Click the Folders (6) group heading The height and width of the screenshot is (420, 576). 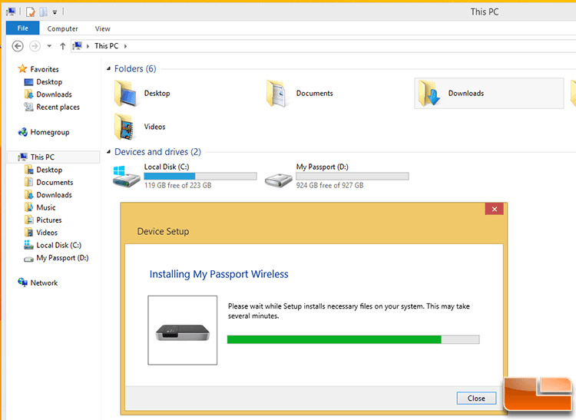click(x=135, y=68)
